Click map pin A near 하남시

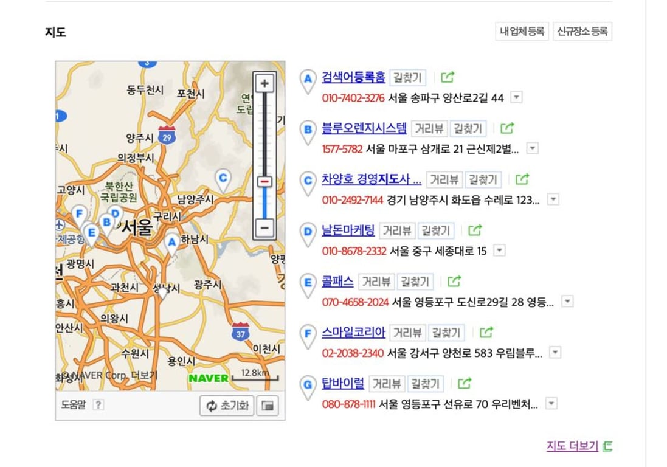tap(171, 244)
